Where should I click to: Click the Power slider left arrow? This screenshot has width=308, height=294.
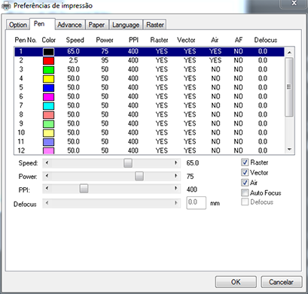pyautogui.click(x=47, y=176)
